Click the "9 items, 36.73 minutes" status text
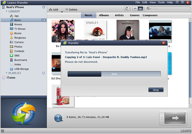This screenshot has height=134, width=192. tap(88, 117)
